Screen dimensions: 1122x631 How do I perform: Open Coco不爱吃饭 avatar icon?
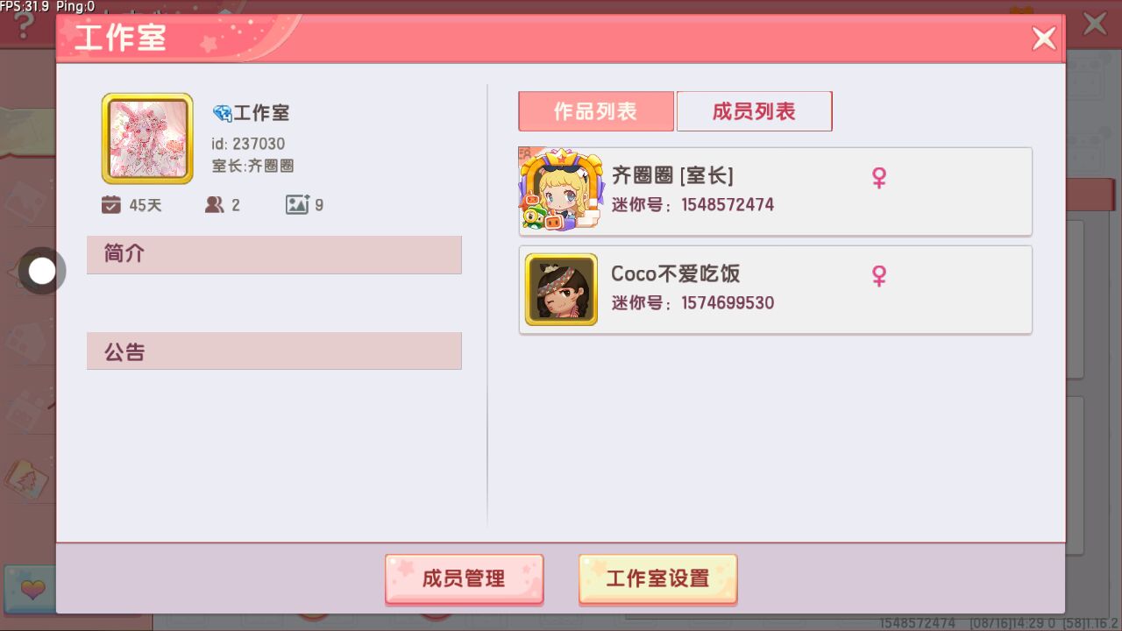click(x=561, y=289)
